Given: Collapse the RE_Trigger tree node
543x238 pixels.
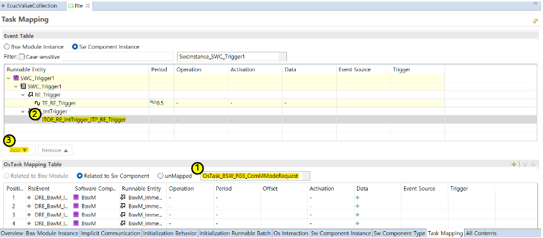Looking at the screenshot, I should click(23, 95).
